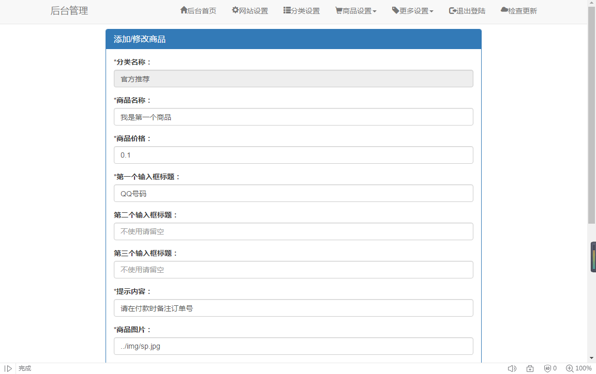Open the 后台首页 menu text

point(202,11)
